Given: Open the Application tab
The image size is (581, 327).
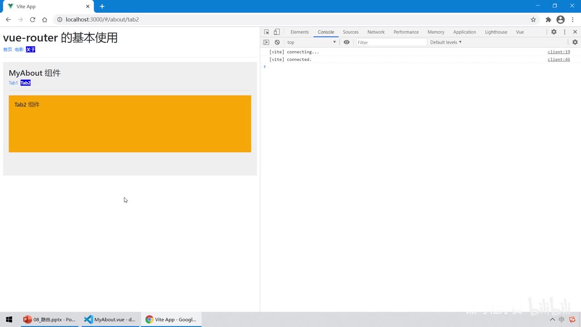Looking at the screenshot, I should click(x=465, y=32).
